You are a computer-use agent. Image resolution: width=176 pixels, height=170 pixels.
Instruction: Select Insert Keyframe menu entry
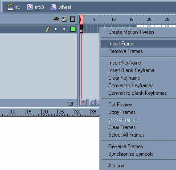click(139, 63)
